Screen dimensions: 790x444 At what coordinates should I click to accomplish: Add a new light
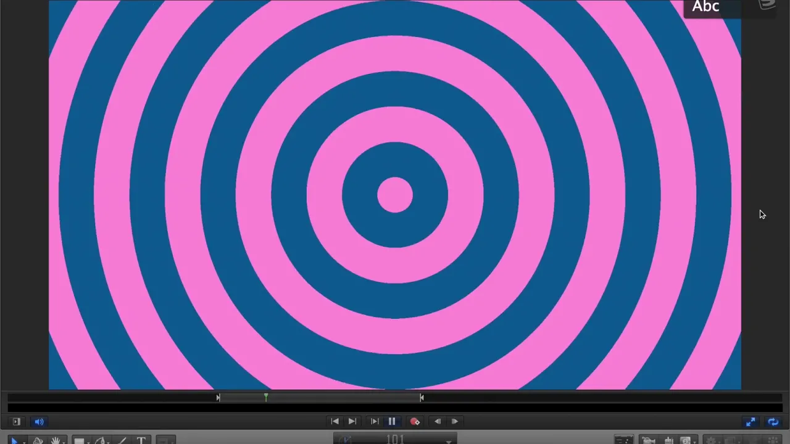tap(669, 440)
